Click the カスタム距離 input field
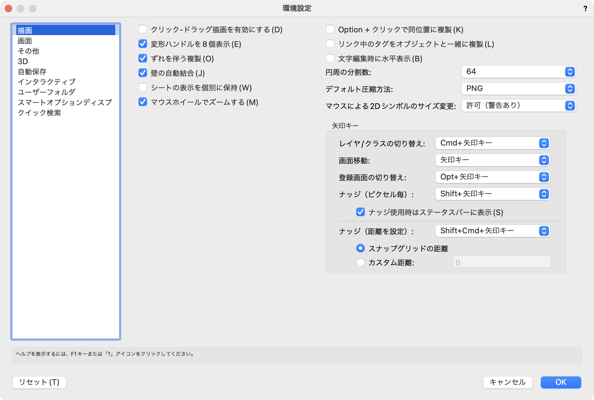 501,262
